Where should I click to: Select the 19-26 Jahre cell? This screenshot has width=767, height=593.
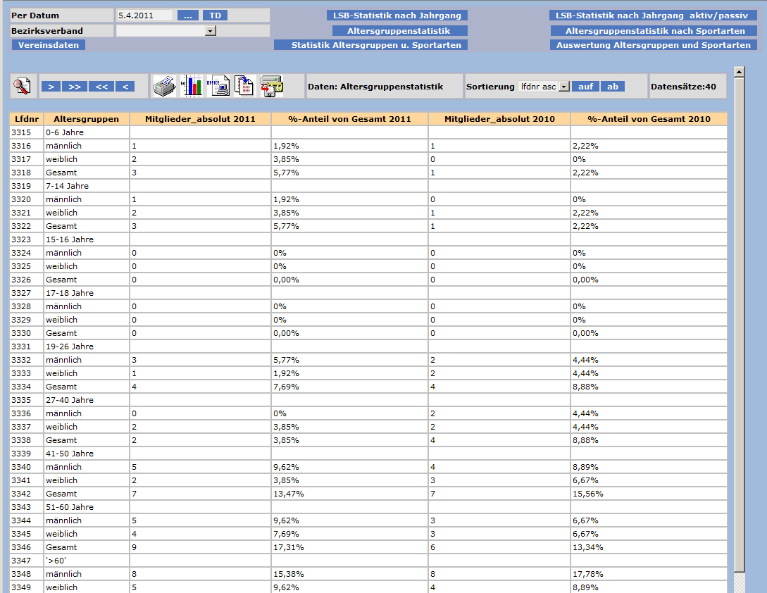(87, 347)
